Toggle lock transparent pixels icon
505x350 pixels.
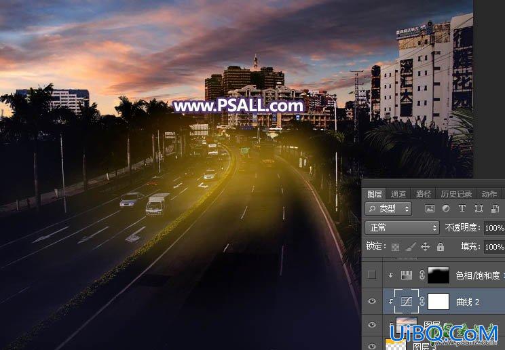395,247
